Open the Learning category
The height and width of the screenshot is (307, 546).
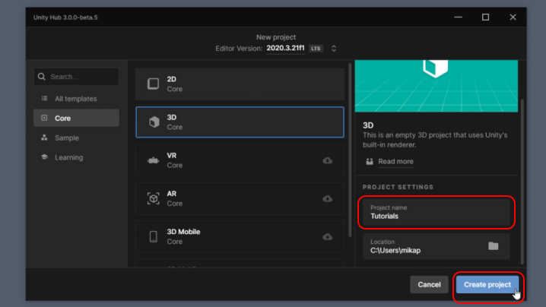tap(76, 157)
